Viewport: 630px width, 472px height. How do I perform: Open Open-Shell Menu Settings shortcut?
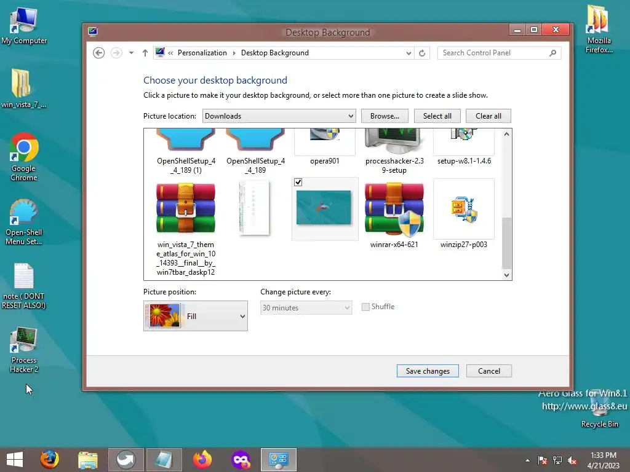point(24,221)
